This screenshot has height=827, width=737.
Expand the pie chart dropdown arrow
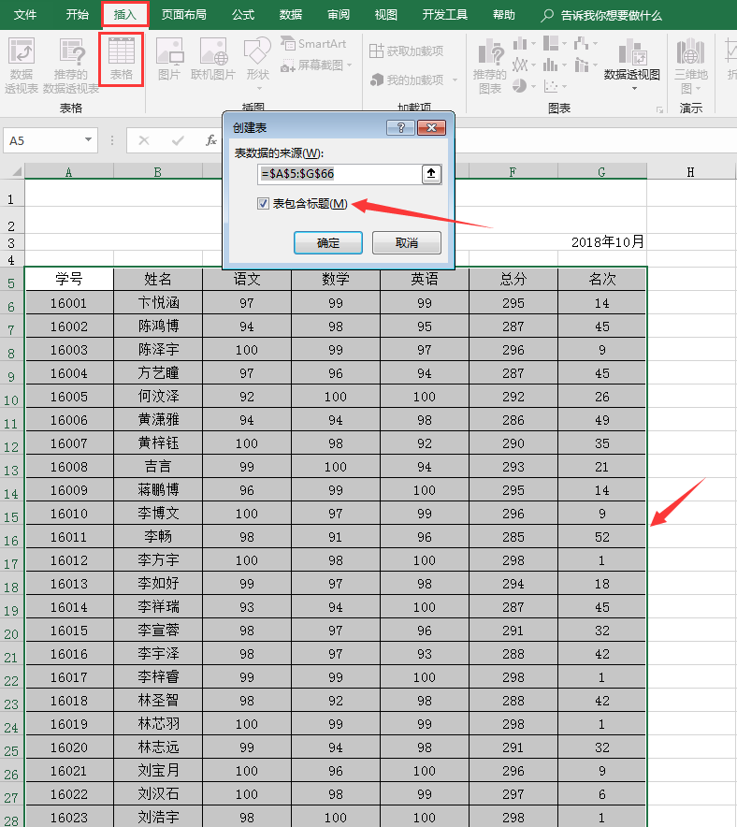(x=533, y=86)
